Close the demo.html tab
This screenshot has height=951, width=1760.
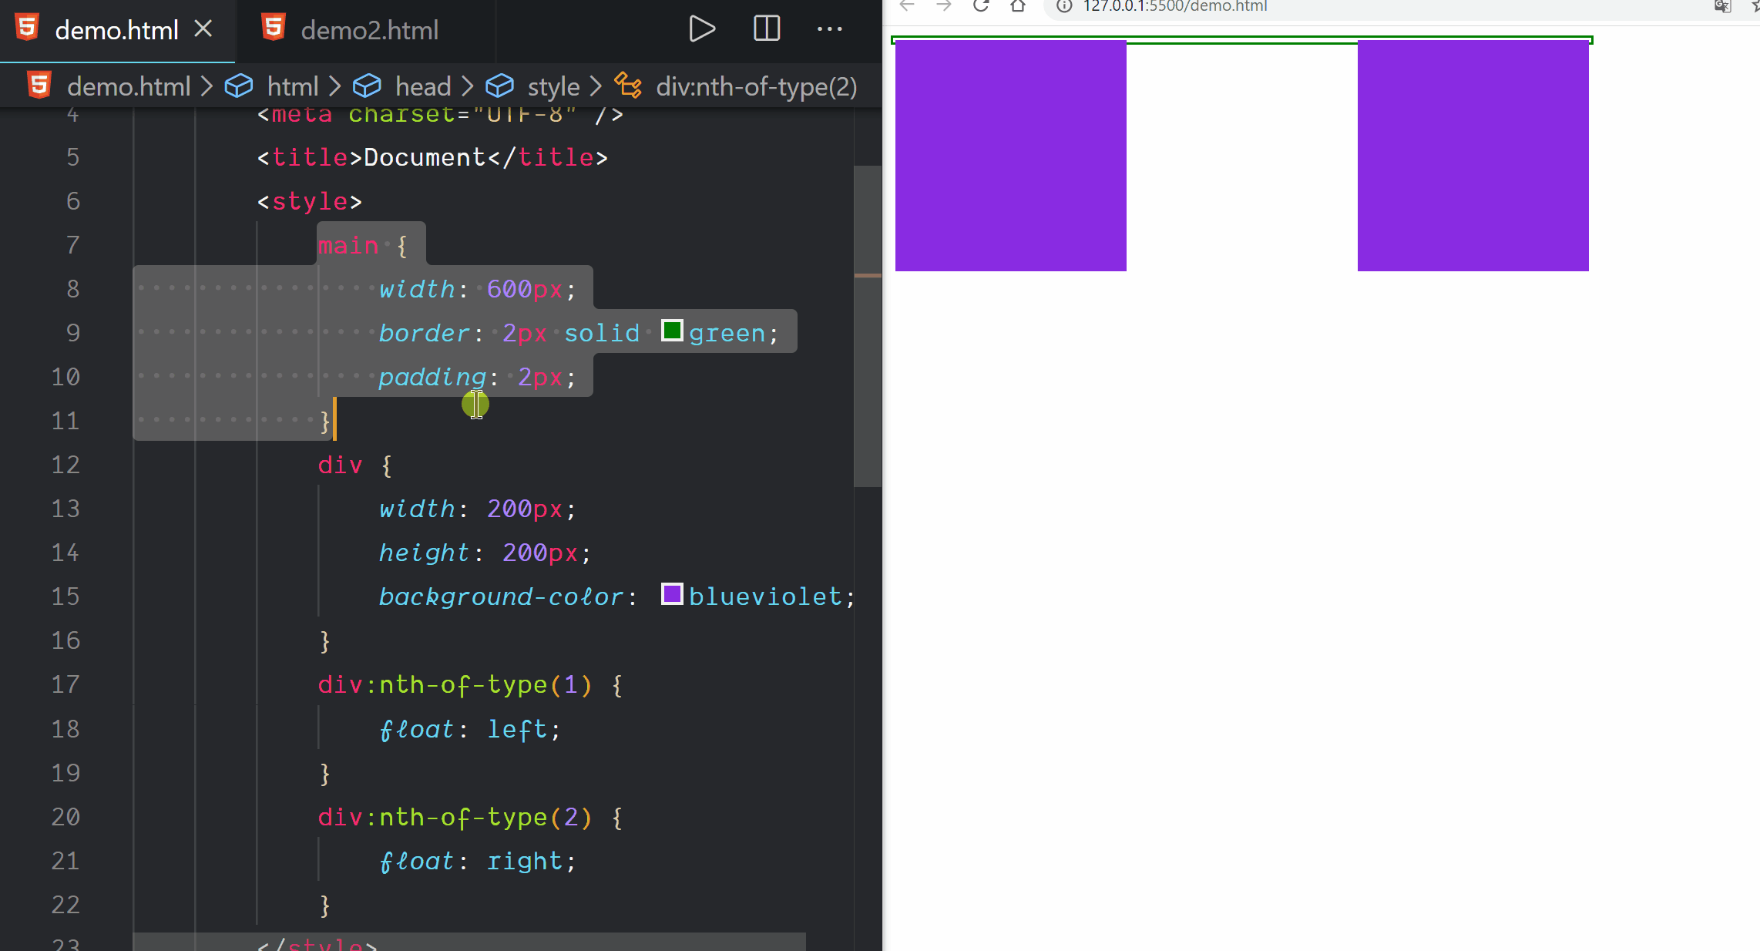click(203, 29)
